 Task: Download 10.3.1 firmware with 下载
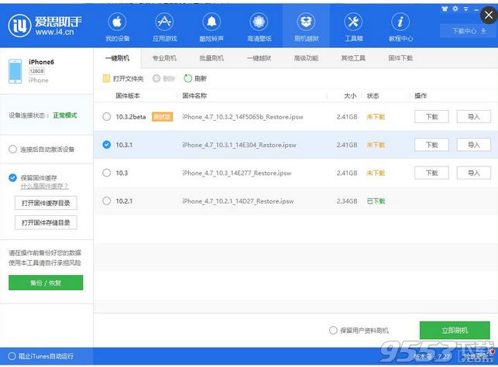point(431,145)
